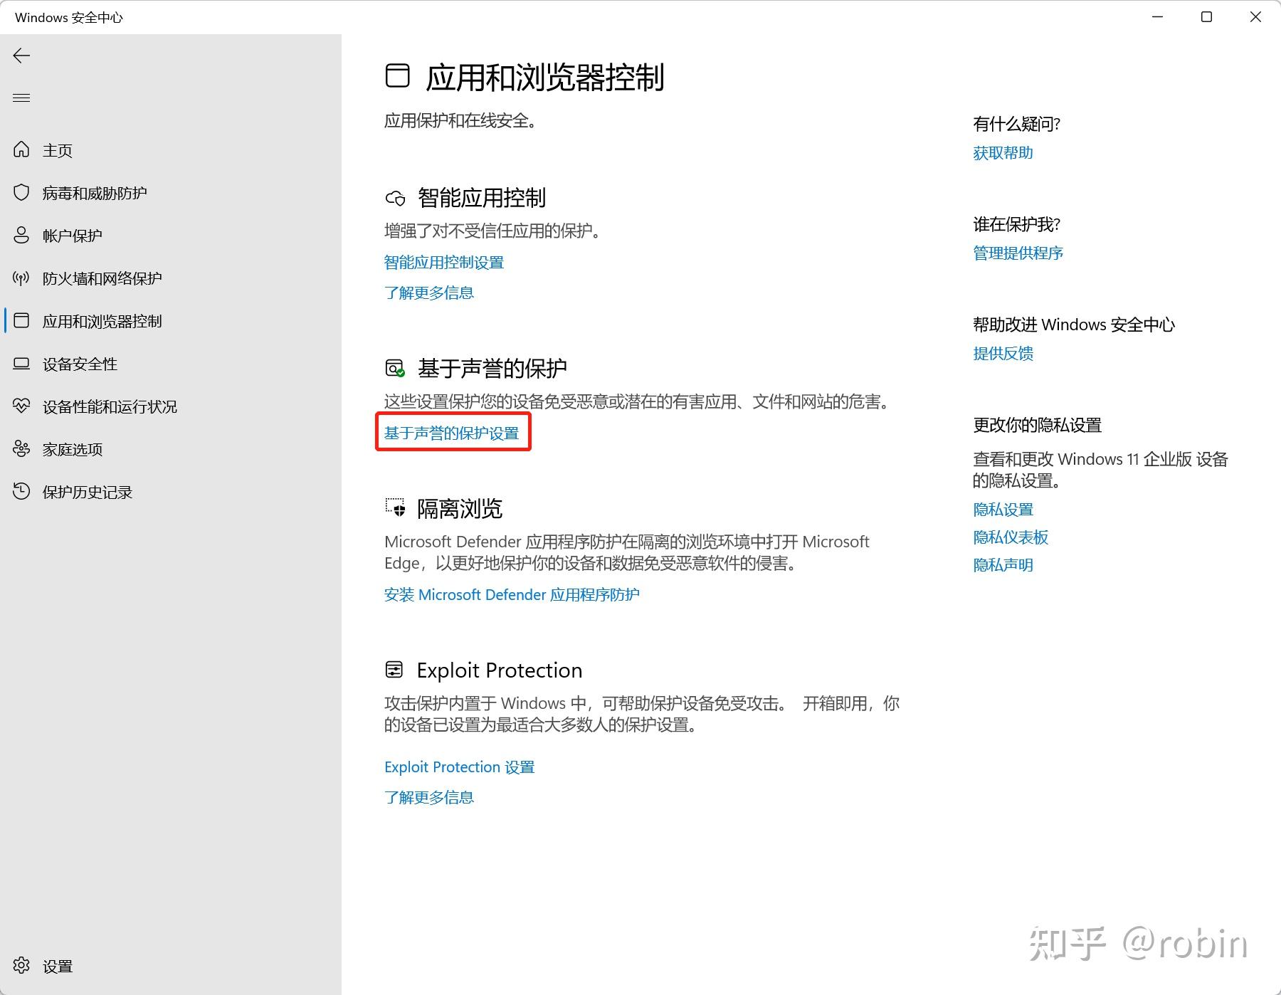Screen dimensions: 1281x995
Task: Go back with the back arrow
Action: (x=21, y=56)
